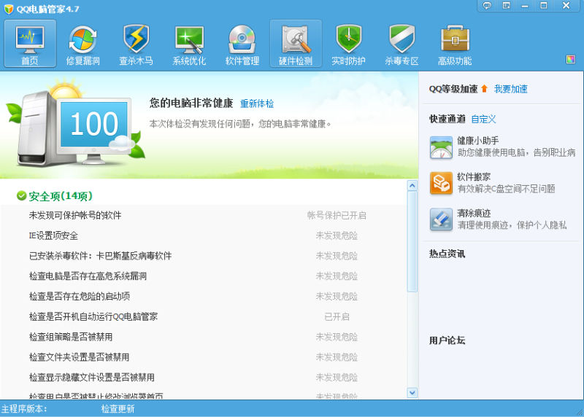584x417 pixels.
Task: Click the scroll down arrow of results list
Action: pos(412,392)
